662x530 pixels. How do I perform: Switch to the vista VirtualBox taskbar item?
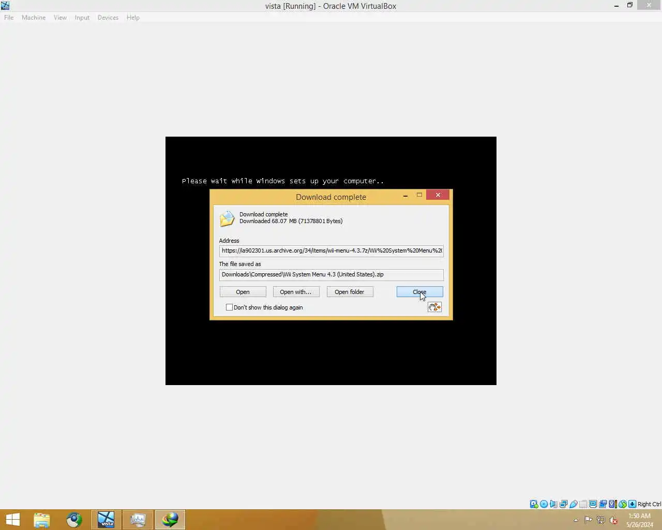tap(106, 520)
